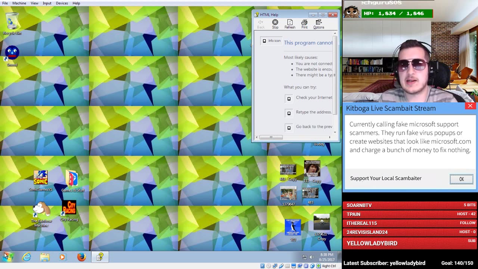Launch Firefox from the taskbar

pyautogui.click(x=81, y=257)
